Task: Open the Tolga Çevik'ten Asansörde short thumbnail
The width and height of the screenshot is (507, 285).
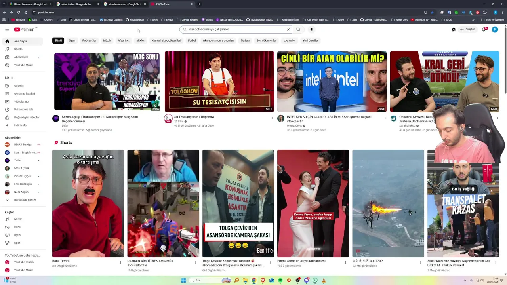Action: [x=238, y=203]
